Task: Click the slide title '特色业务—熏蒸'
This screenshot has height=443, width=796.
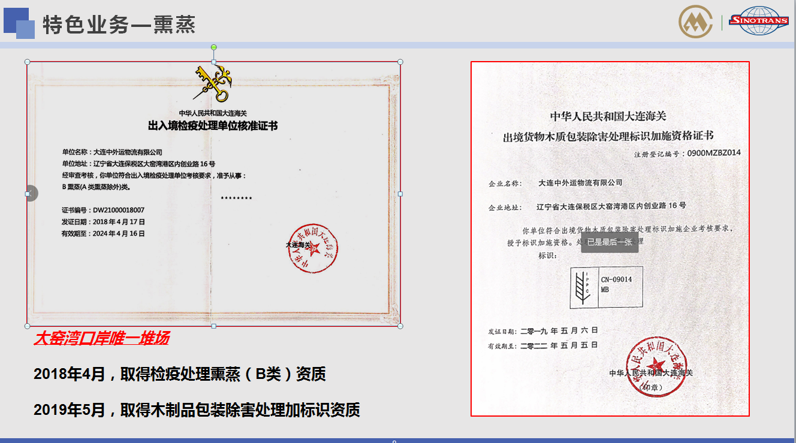Action: (119, 25)
